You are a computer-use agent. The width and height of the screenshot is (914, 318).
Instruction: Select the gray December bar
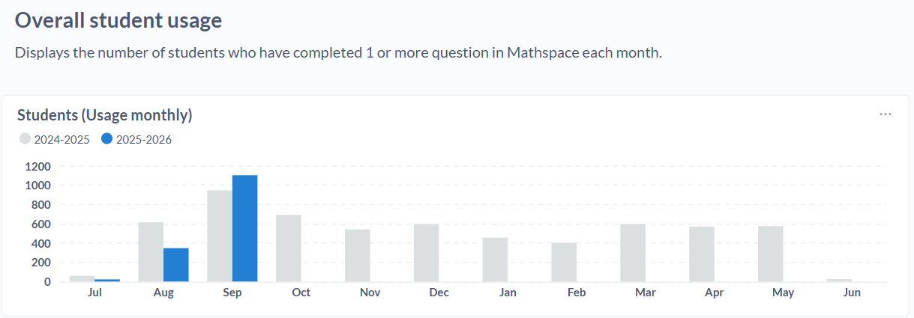427,253
